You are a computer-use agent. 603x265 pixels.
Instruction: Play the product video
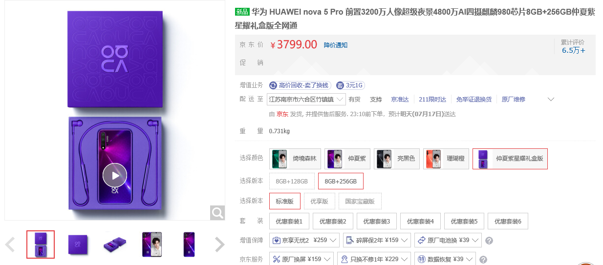(115, 175)
